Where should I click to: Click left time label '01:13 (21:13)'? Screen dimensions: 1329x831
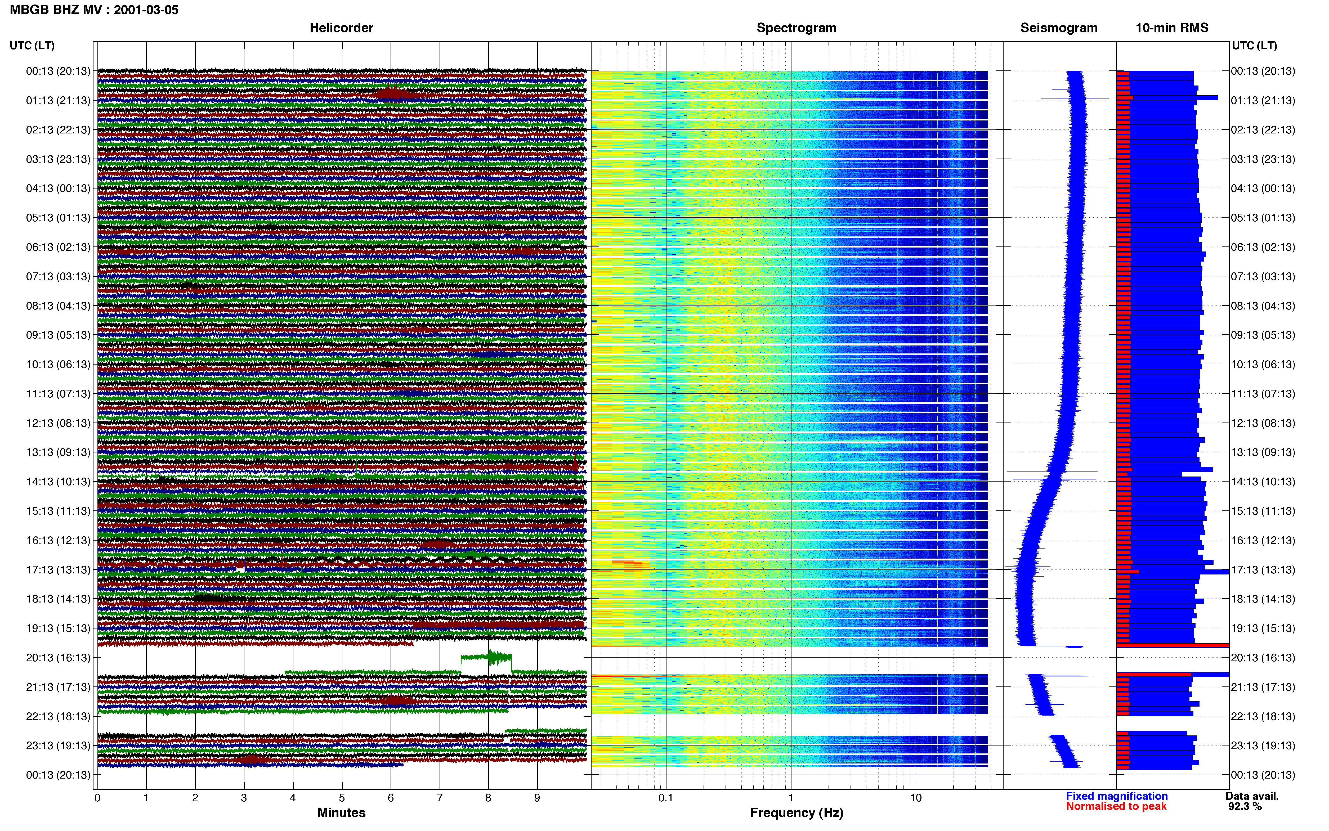(58, 101)
